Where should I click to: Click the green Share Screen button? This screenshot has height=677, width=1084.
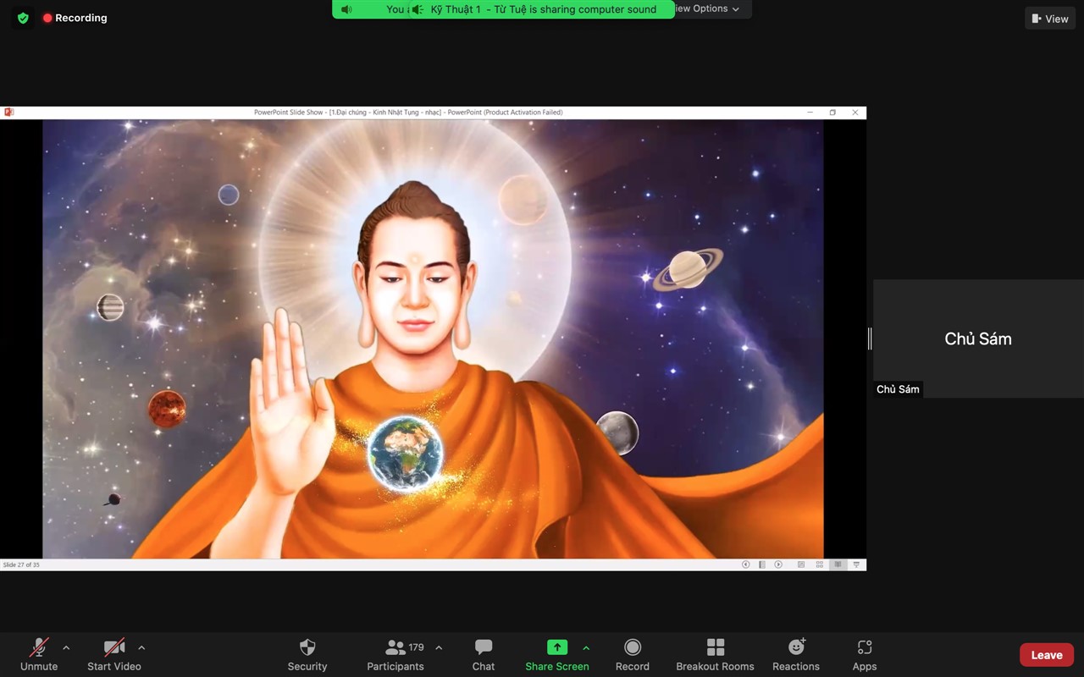pyautogui.click(x=557, y=654)
